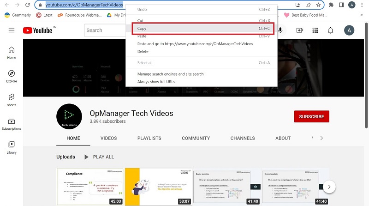The width and height of the screenshot is (369, 206).
Task: Go to Home in the sidebar
Action: tap(12, 53)
